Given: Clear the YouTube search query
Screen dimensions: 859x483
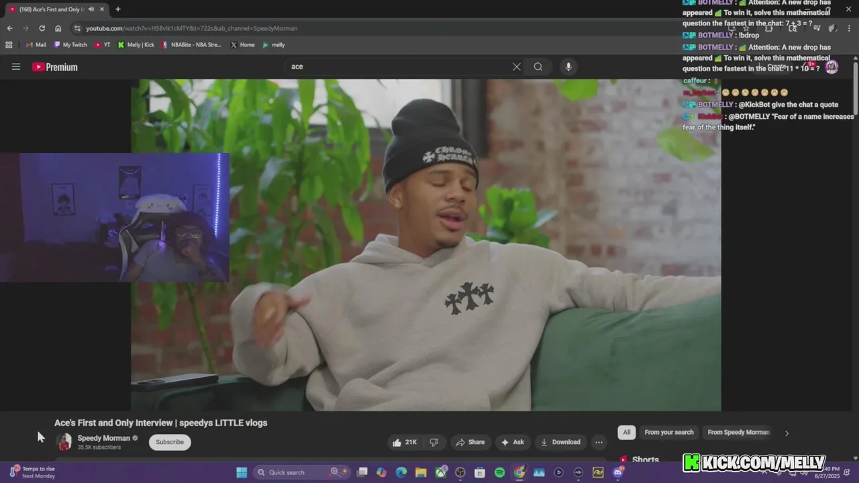Looking at the screenshot, I should pyautogui.click(x=517, y=66).
